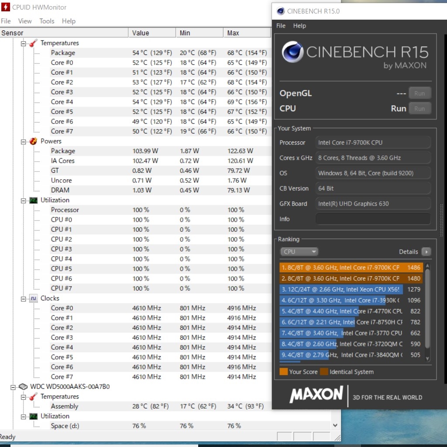Click the Run button for CPU test

pyautogui.click(x=419, y=109)
